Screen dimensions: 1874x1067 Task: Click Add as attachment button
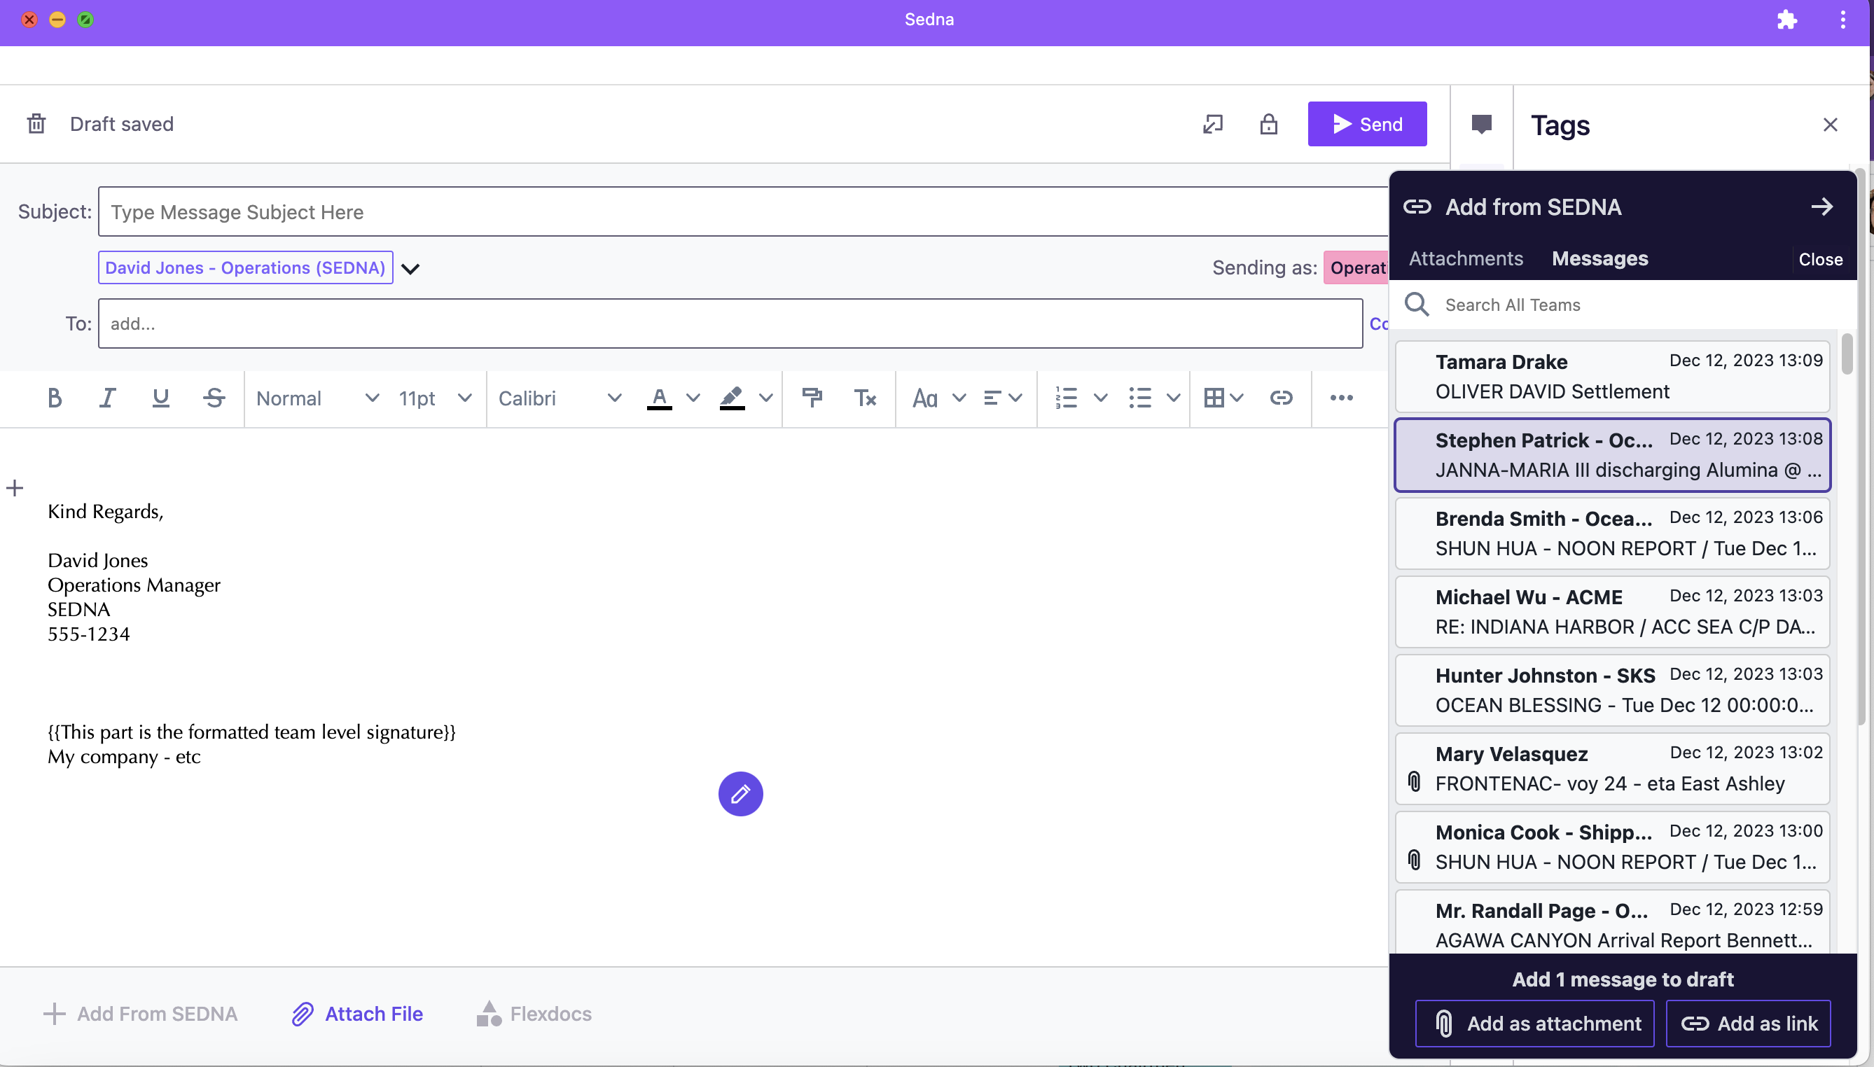[1534, 1023]
